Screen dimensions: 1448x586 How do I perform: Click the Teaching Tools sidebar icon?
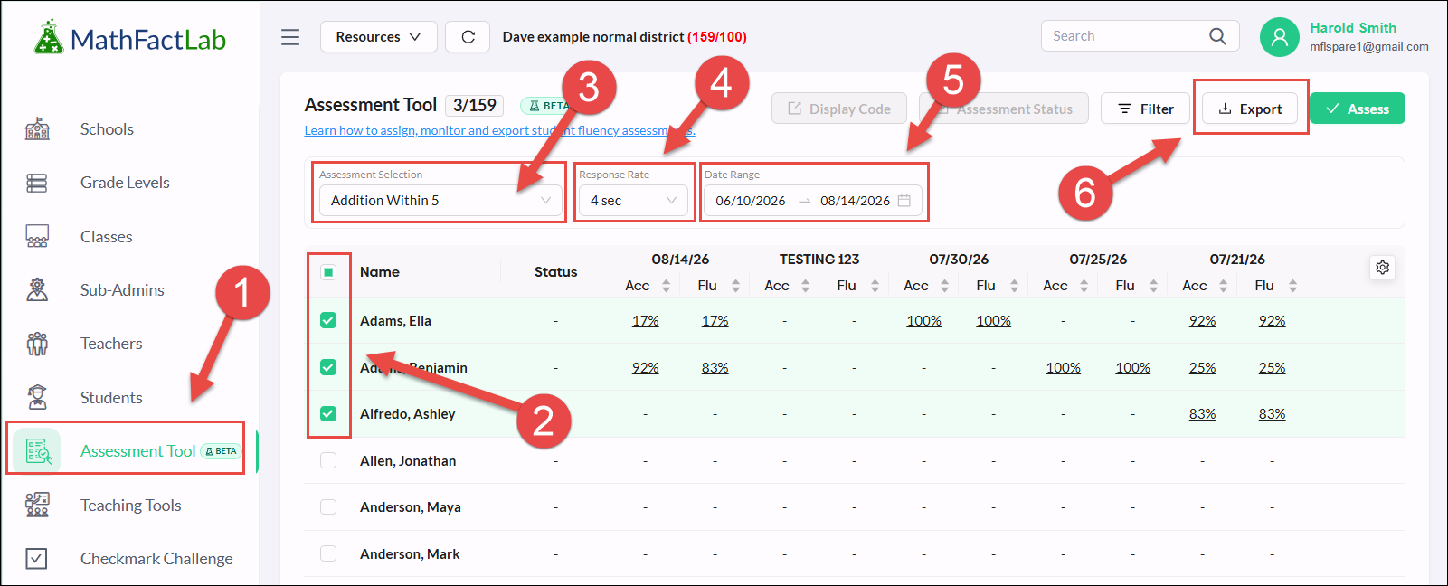(37, 505)
